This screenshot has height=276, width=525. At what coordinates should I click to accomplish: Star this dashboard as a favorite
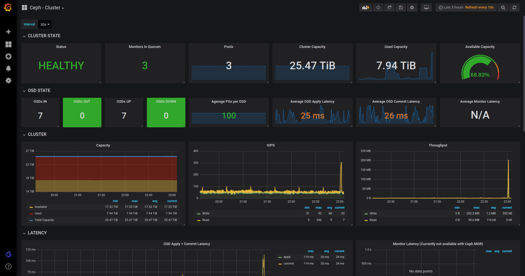point(378,7)
